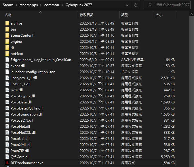Click the date 2022/6/10 下午 09:01
This screenshot has width=194, height=167.
[x=97, y=60]
